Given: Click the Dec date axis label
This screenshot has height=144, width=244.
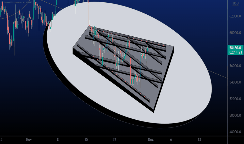Looking at the screenshot, I should click(151, 140).
